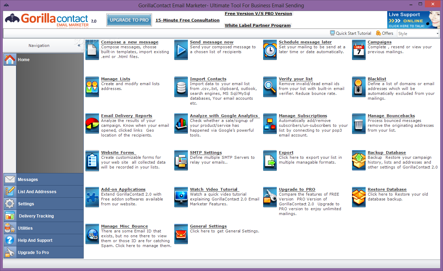The image size is (443, 271).
Task: Open the Backup Database link
Action: tap(387, 153)
